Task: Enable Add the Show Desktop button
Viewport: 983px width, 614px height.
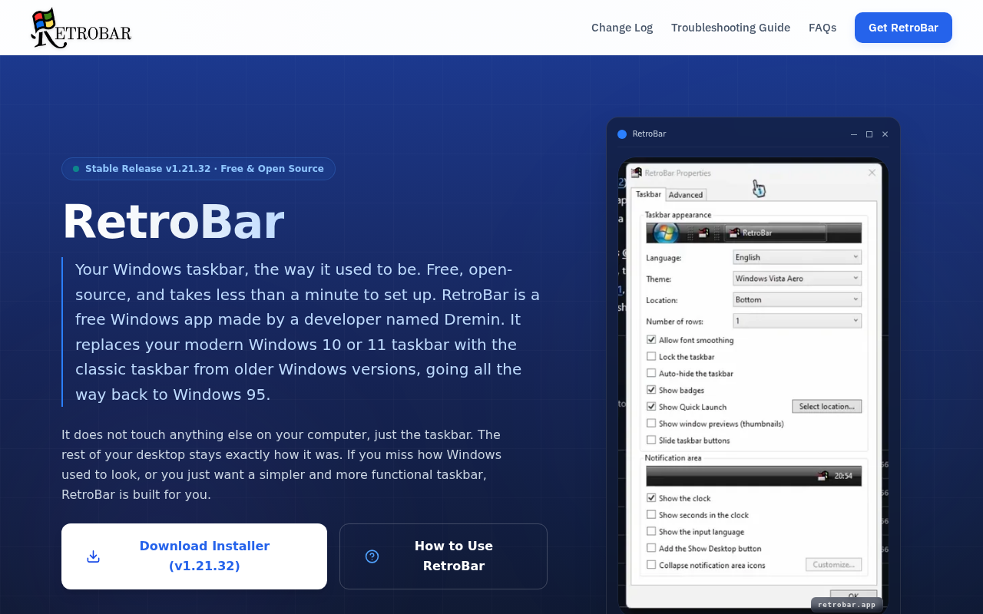Action: click(651, 549)
